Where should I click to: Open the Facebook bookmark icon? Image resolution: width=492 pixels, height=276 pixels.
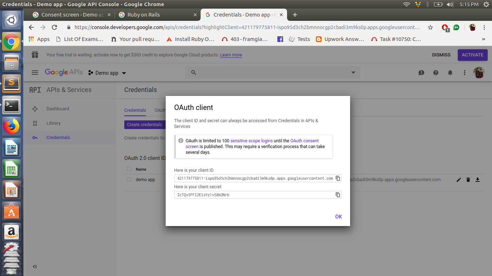(x=280, y=39)
